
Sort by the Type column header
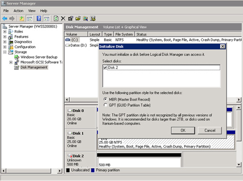click(108, 34)
